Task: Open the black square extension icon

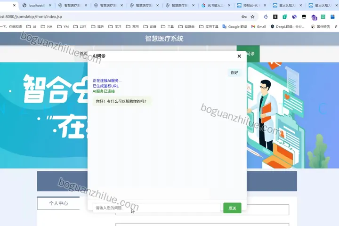Action: [275, 16]
